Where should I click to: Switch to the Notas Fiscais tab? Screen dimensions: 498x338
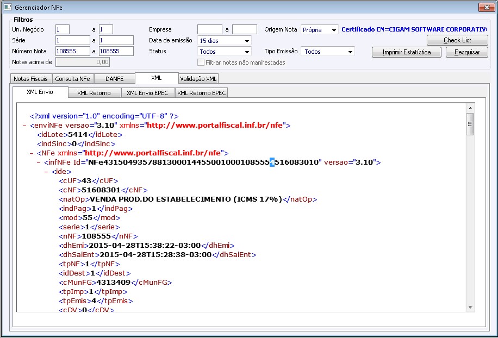30,79
